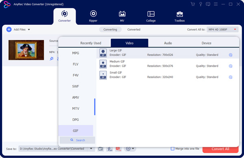Enable Merge into one file checkbox

pos(172,149)
